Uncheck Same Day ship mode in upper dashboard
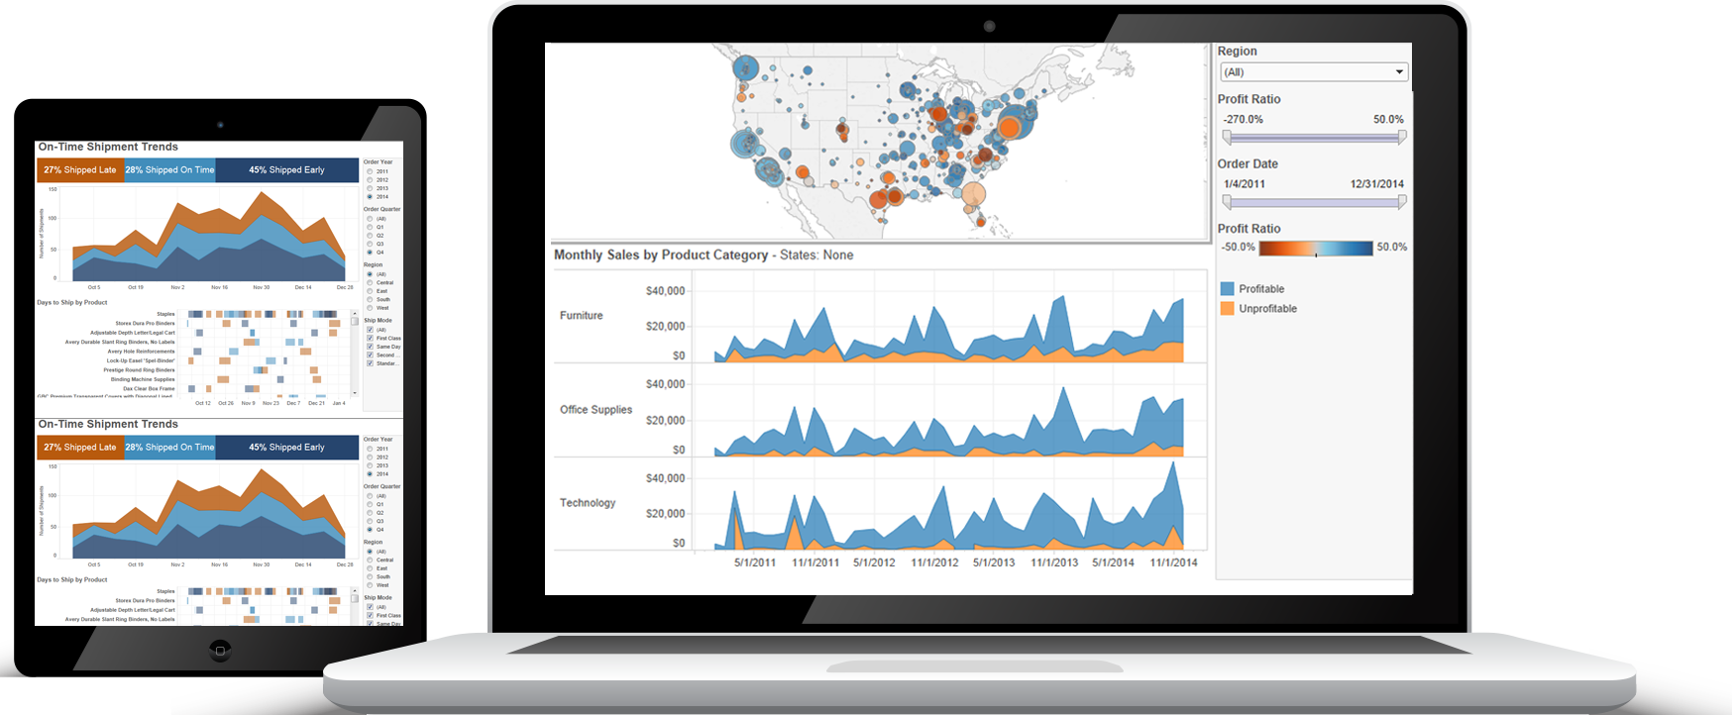The image size is (1732, 715). (x=371, y=347)
